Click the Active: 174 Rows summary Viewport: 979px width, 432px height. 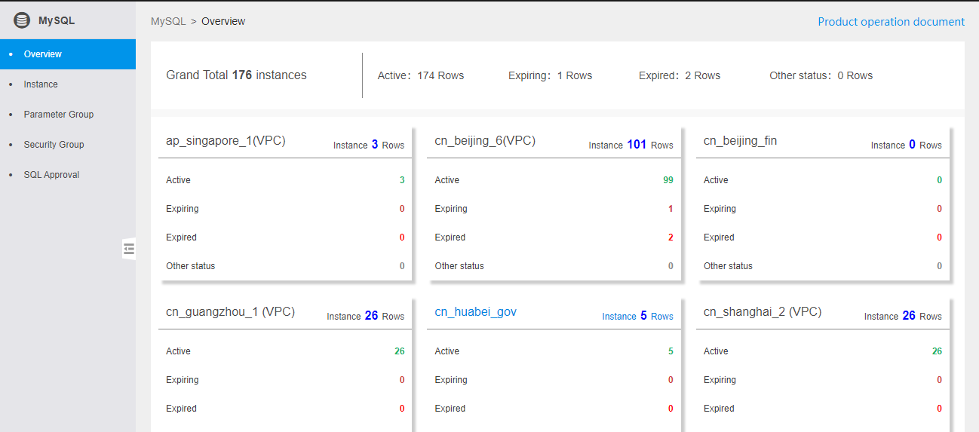pyautogui.click(x=421, y=75)
